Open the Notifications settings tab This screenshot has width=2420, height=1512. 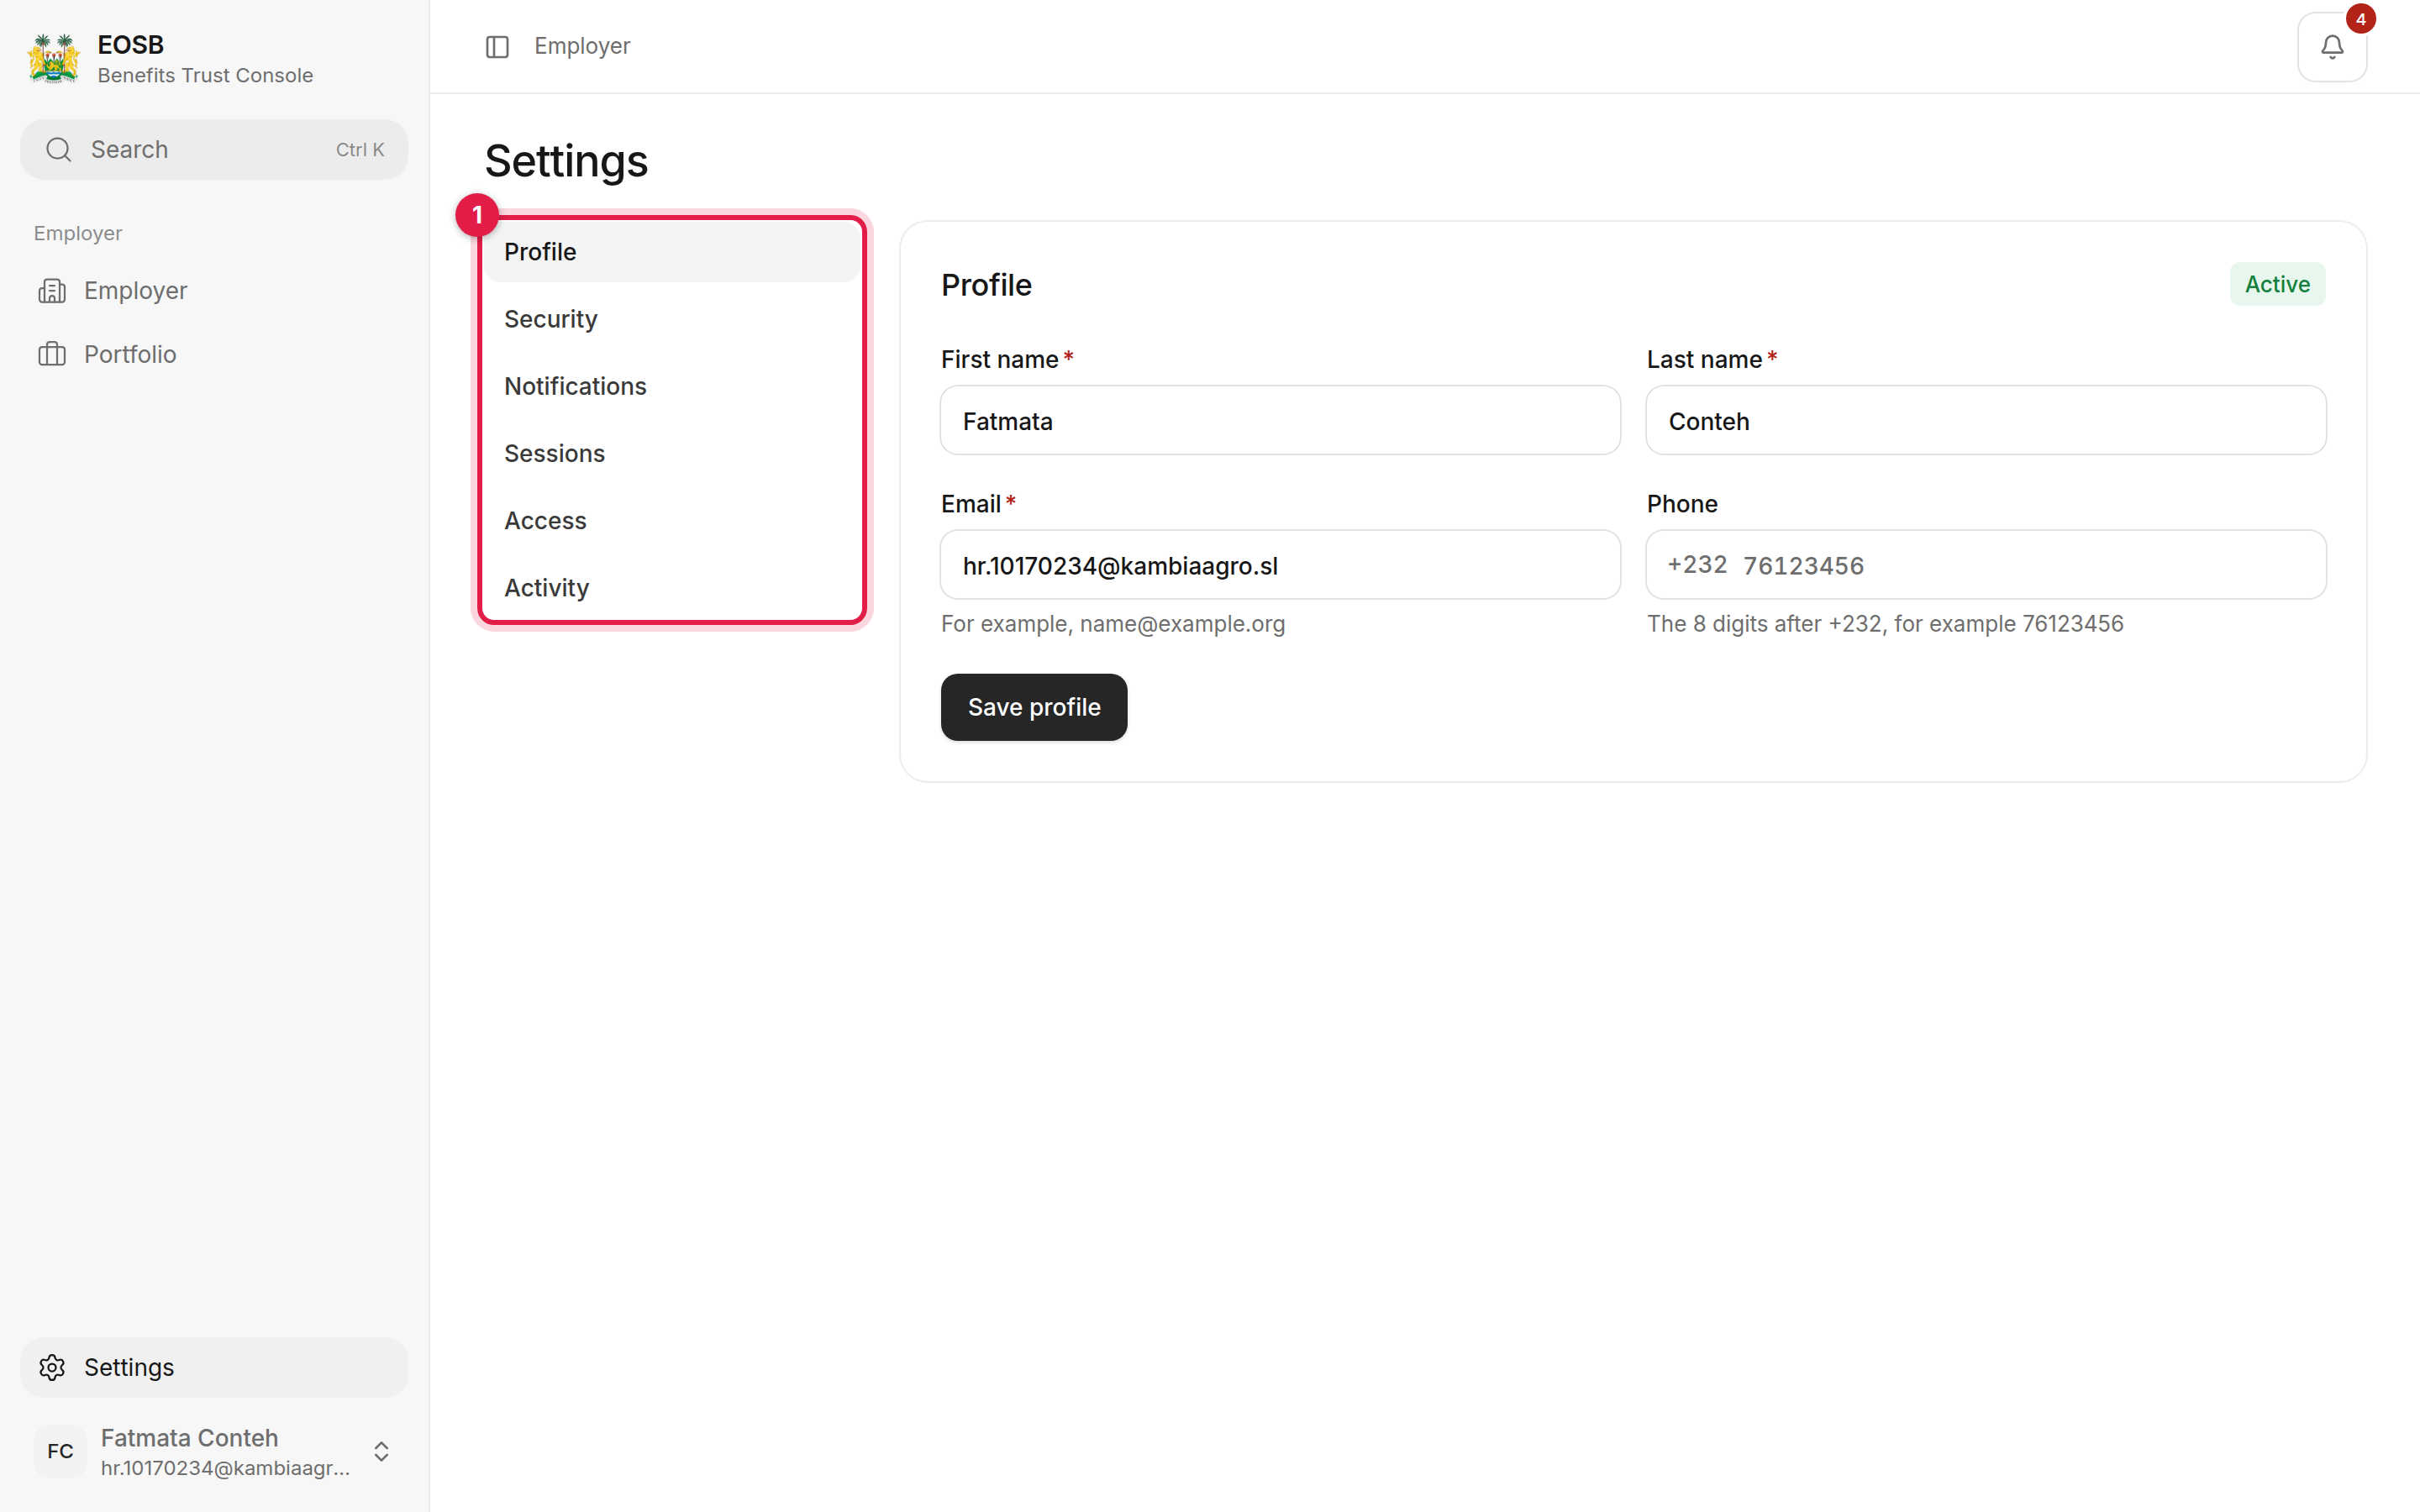[672, 386]
